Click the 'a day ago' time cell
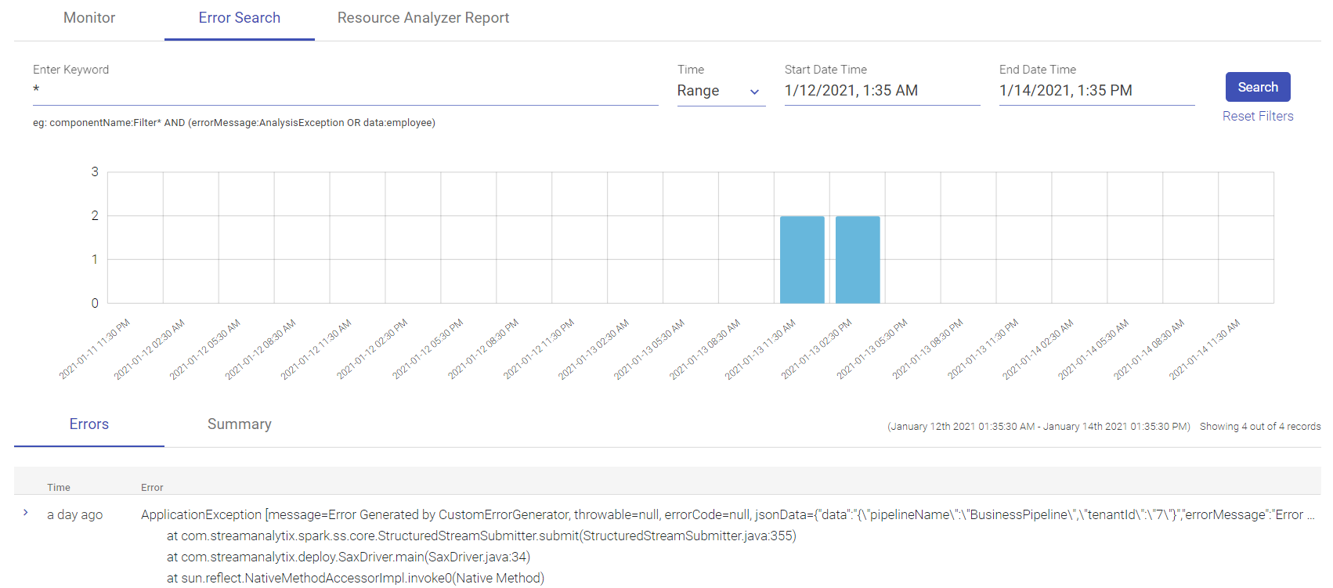The image size is (1333, 588). pyautogui.click(x=75, y=514)
